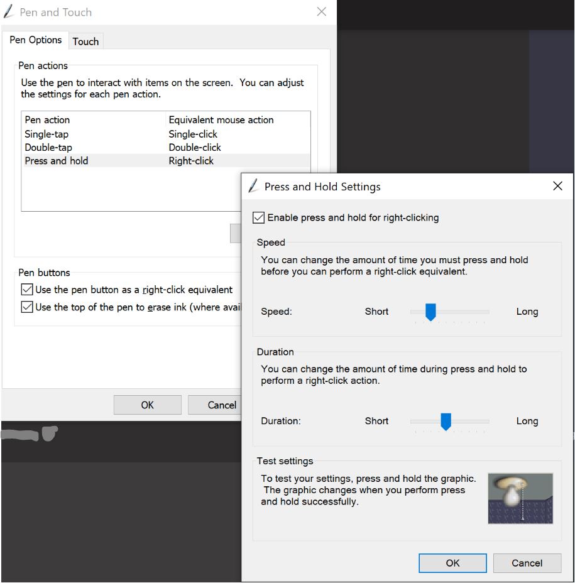Viewport: 575px width, 583px height.
Task: Click the Right-click equivalent mouse action
Action: (191, 161)
